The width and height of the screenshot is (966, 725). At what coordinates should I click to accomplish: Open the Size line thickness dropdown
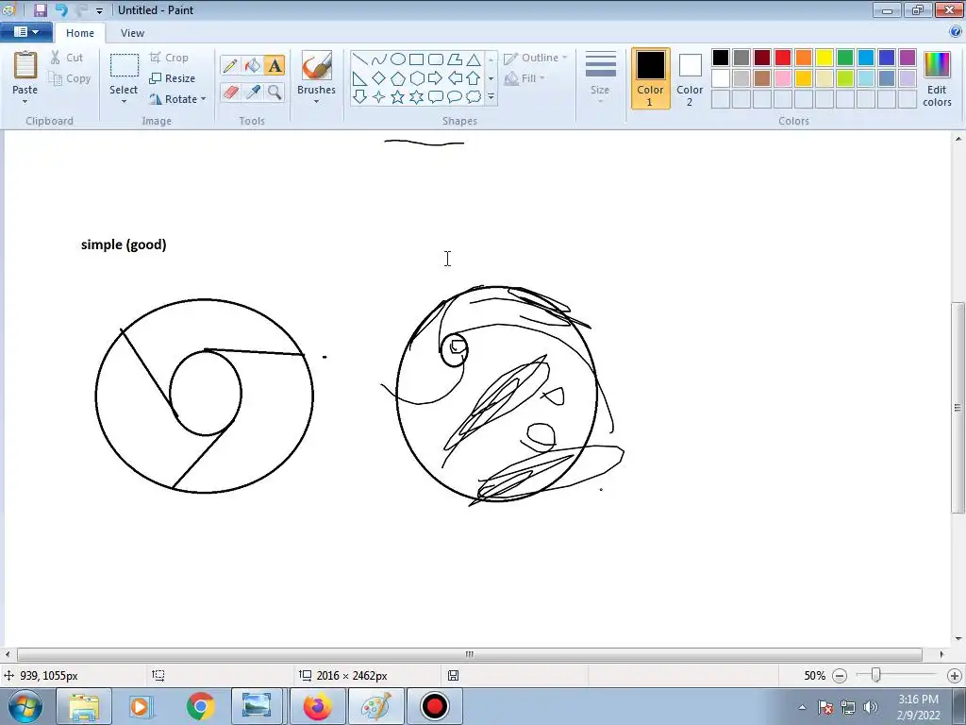601,78
